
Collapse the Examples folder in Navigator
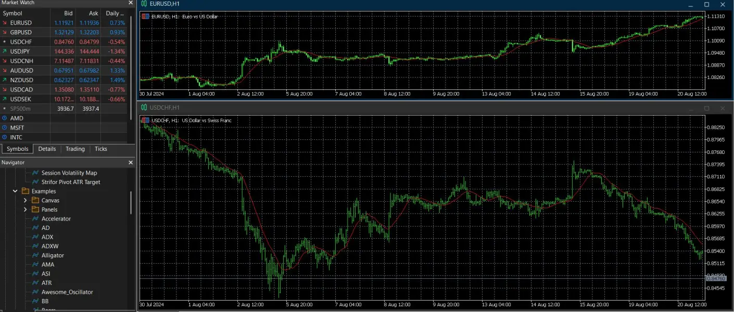[15, 191]
